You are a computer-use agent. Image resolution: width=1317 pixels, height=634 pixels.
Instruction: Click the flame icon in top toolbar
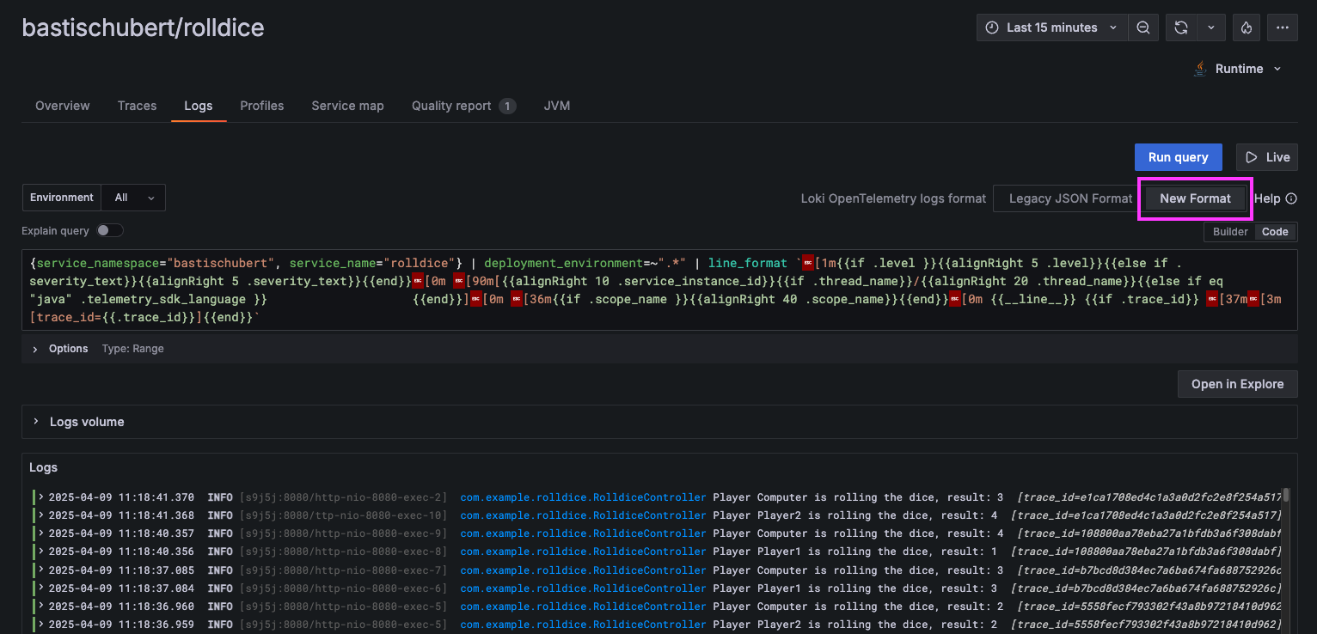(1247, 27)
